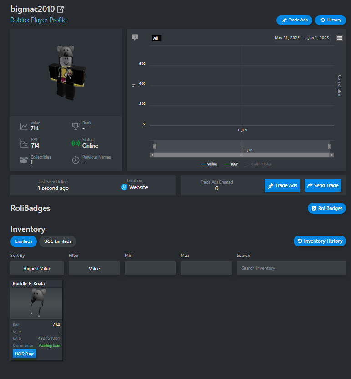Open the Kuddle E. Koala item thumbnail
Image resolution: width=351 pixels, height=379 pixels.
pyautogui.click(x=36, y=303)
